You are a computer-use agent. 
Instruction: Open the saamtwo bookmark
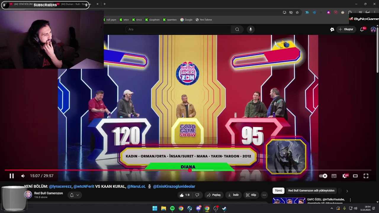pos(170,20)
